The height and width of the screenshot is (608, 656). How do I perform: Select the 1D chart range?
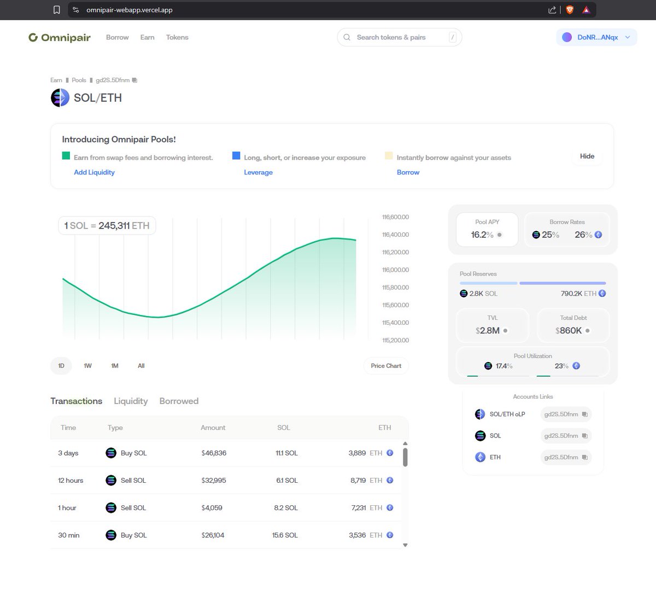(x=61, y=366)
